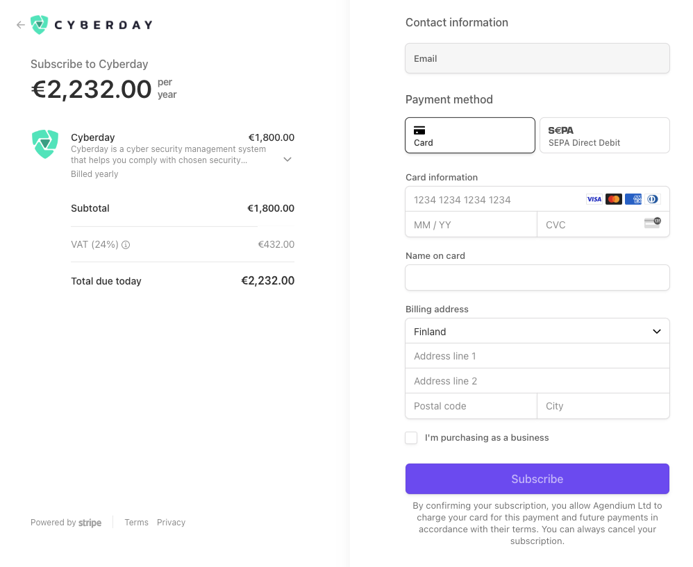Open the Privacy link in footer

[x=171, y=523]
